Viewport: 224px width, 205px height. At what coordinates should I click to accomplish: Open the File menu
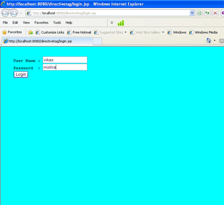[5, 22]
